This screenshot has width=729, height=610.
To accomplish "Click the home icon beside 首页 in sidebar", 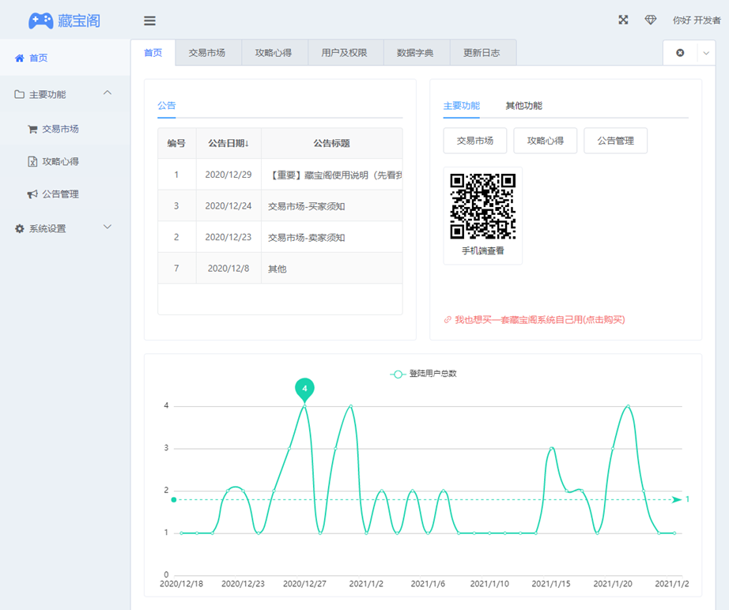I will coord(20,58).
